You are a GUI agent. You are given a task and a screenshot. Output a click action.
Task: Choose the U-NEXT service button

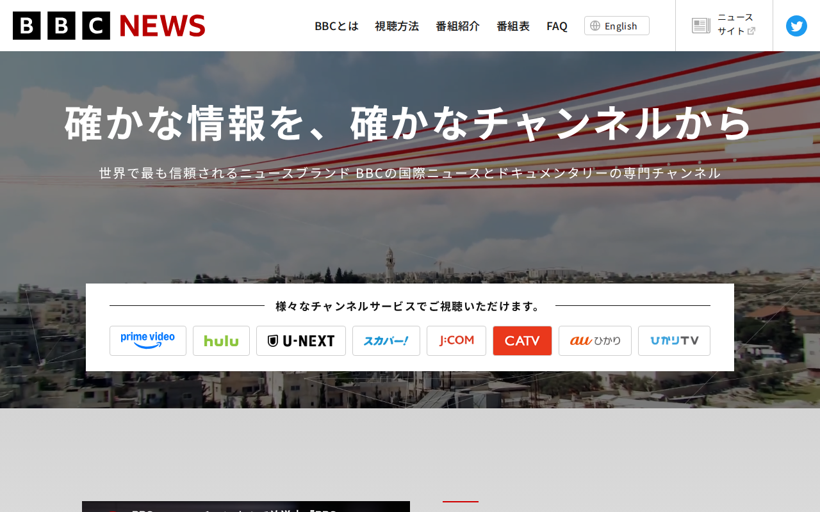click(x=301, y=340)
